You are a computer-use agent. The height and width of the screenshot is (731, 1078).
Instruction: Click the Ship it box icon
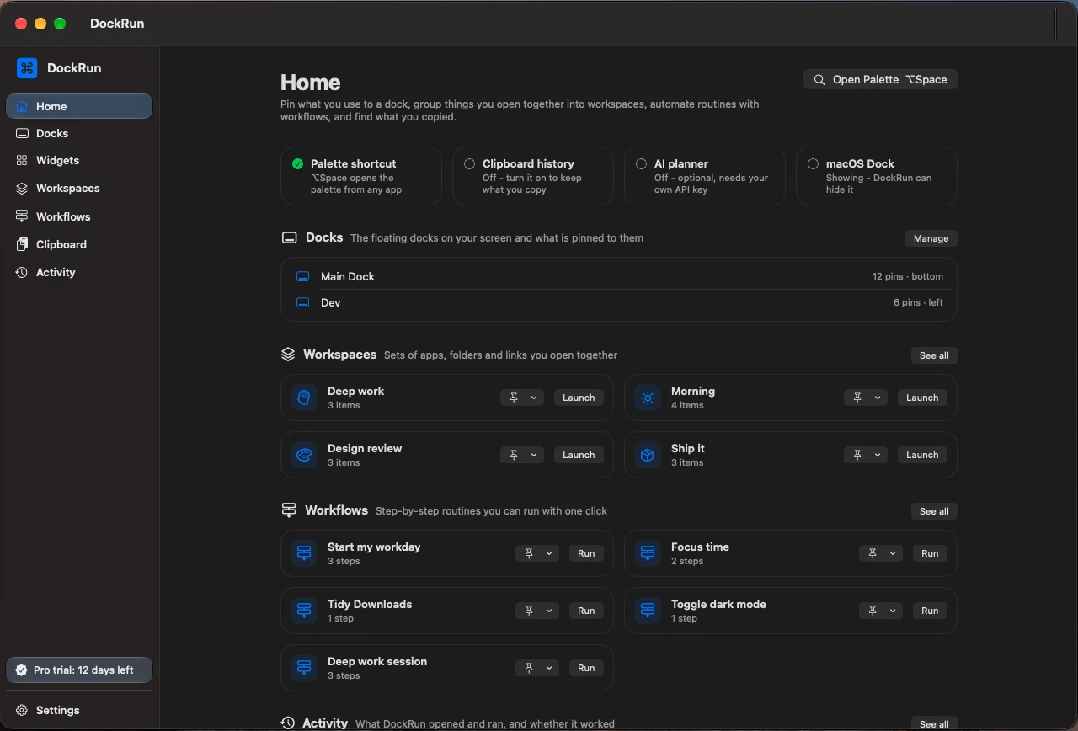tap(648, 455)
